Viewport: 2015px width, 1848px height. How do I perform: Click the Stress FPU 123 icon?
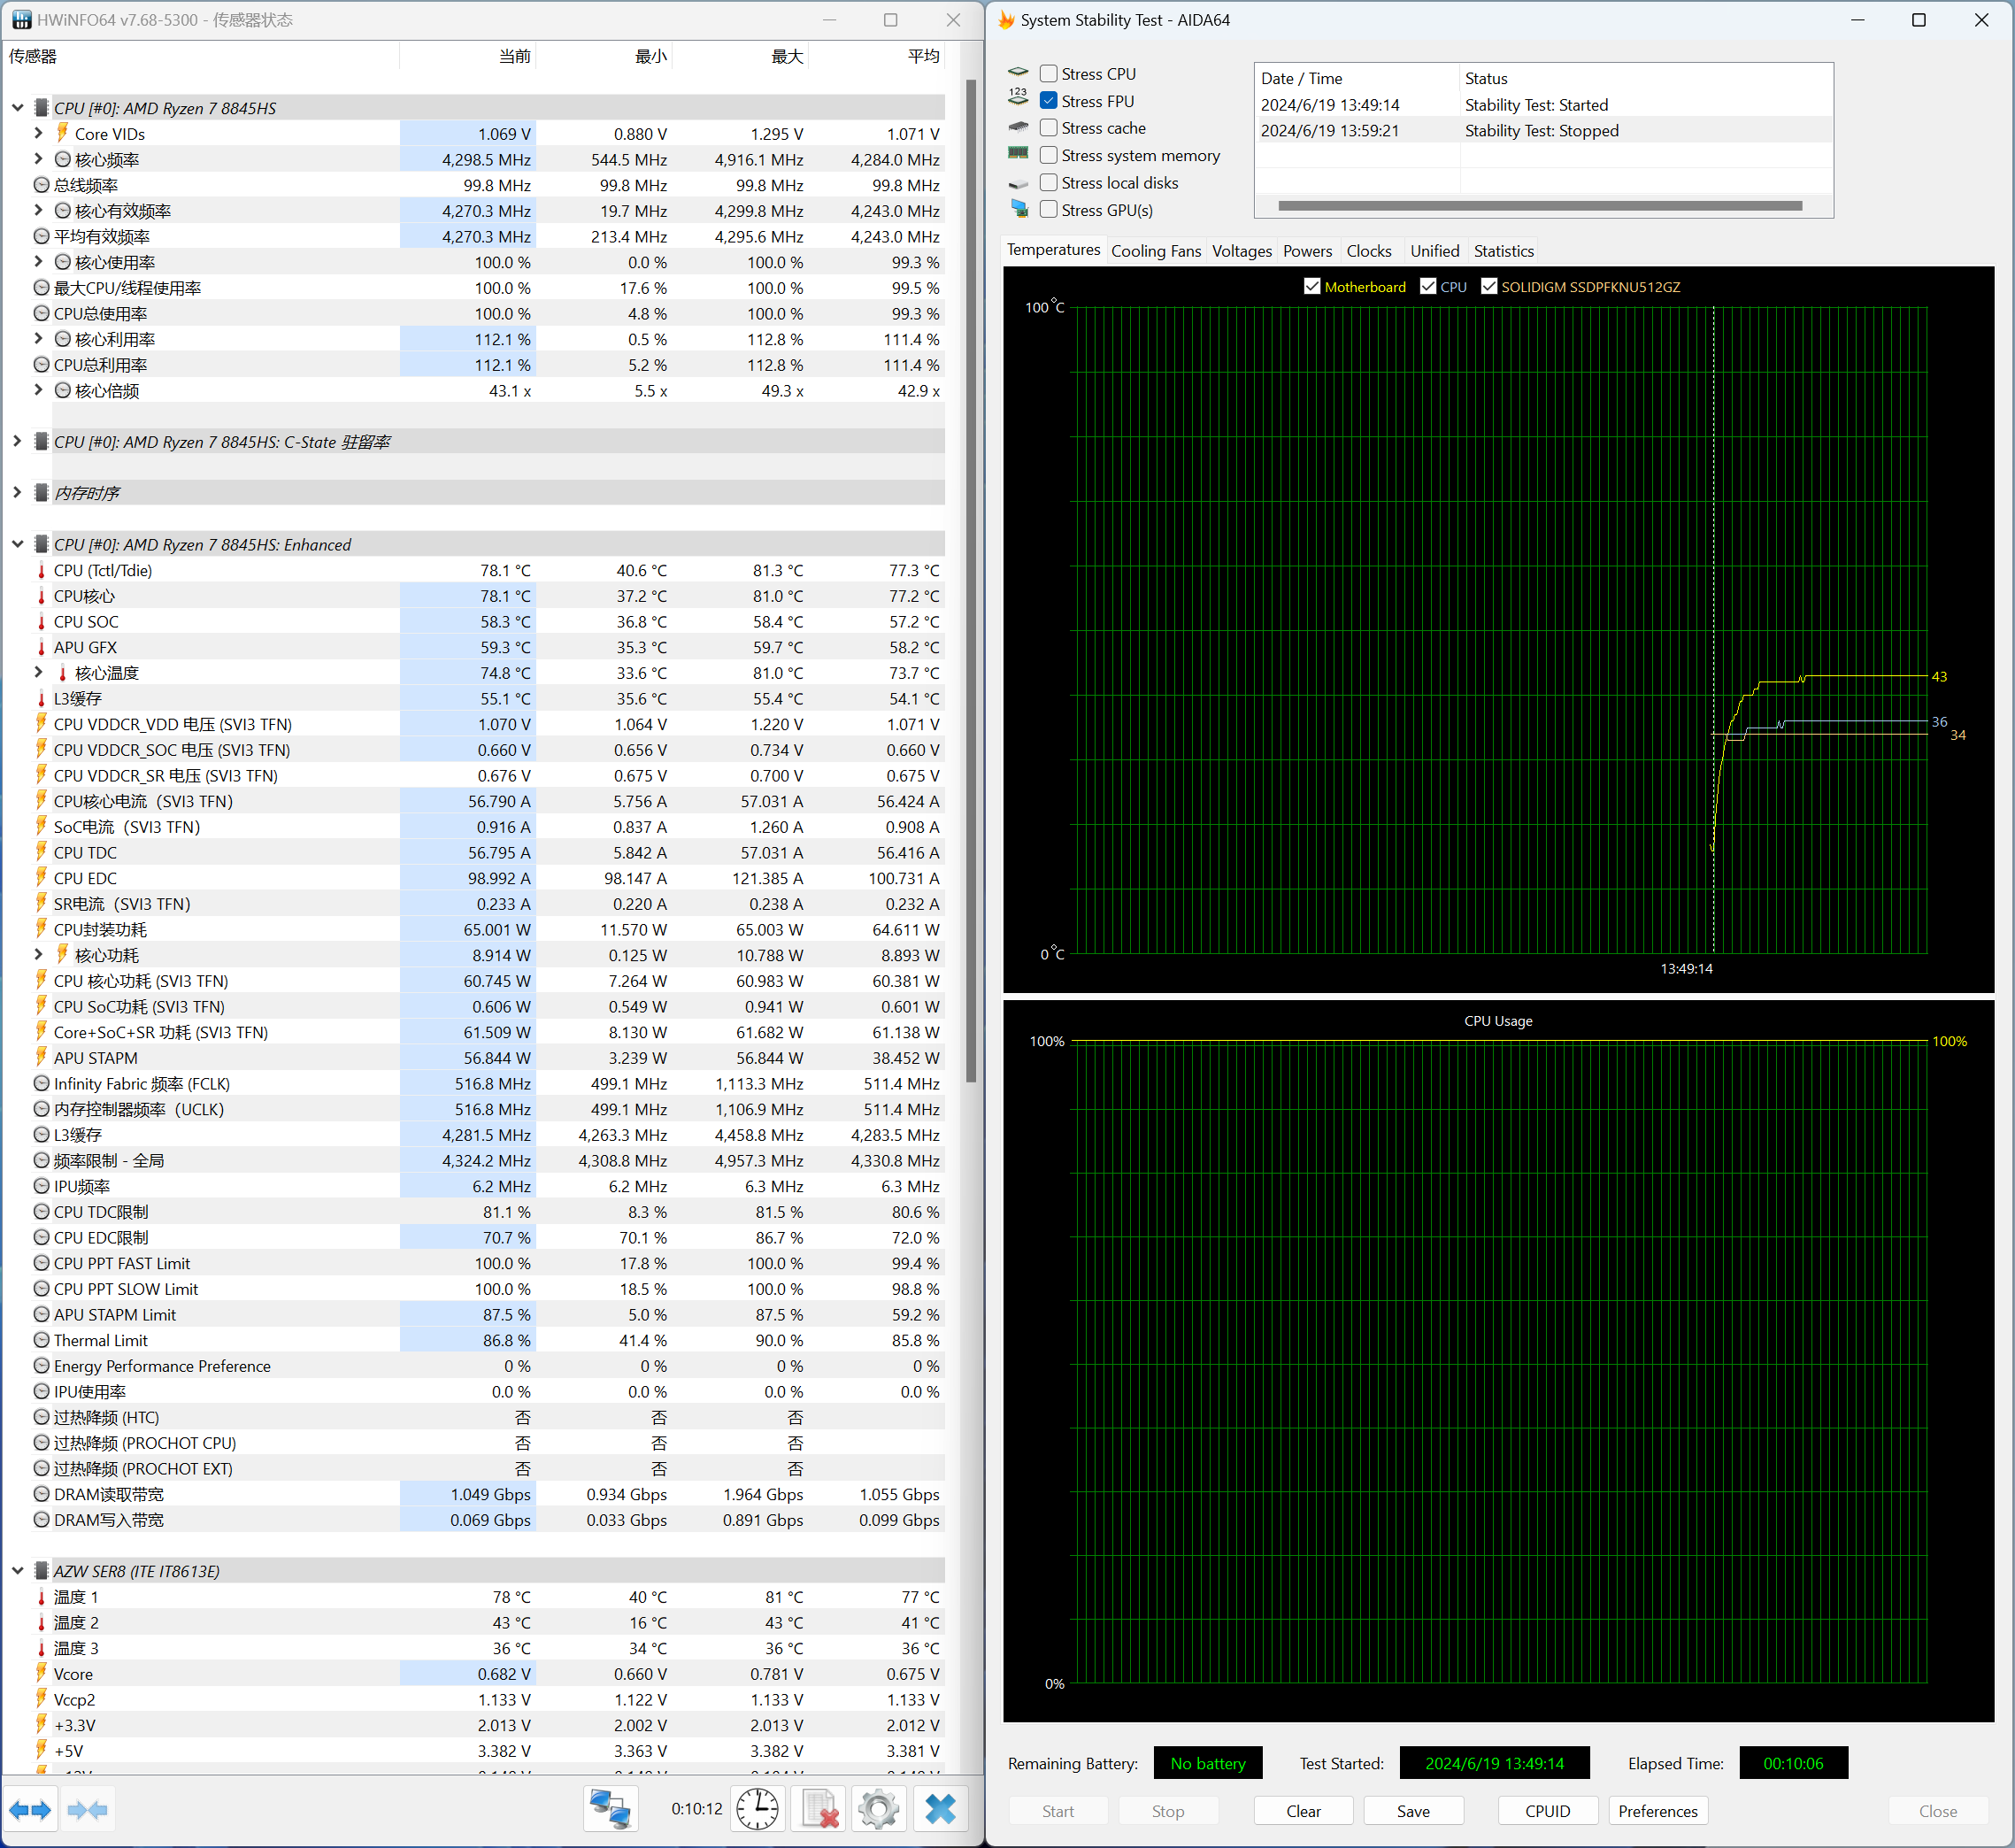(x=1018, y=97)
